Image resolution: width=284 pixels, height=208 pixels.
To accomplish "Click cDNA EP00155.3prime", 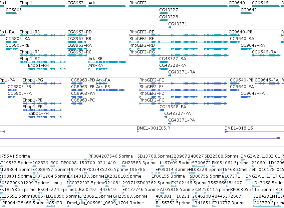I will (x=168, y=176).
